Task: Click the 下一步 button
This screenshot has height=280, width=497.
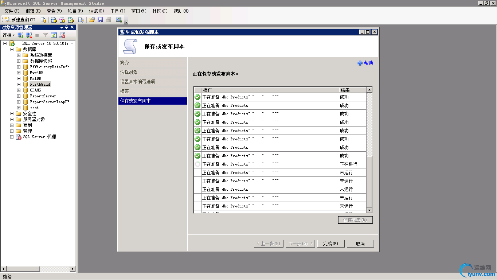Action: point(301,244)
